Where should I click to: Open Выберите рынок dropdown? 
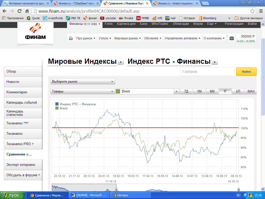[x=83, y=82]
